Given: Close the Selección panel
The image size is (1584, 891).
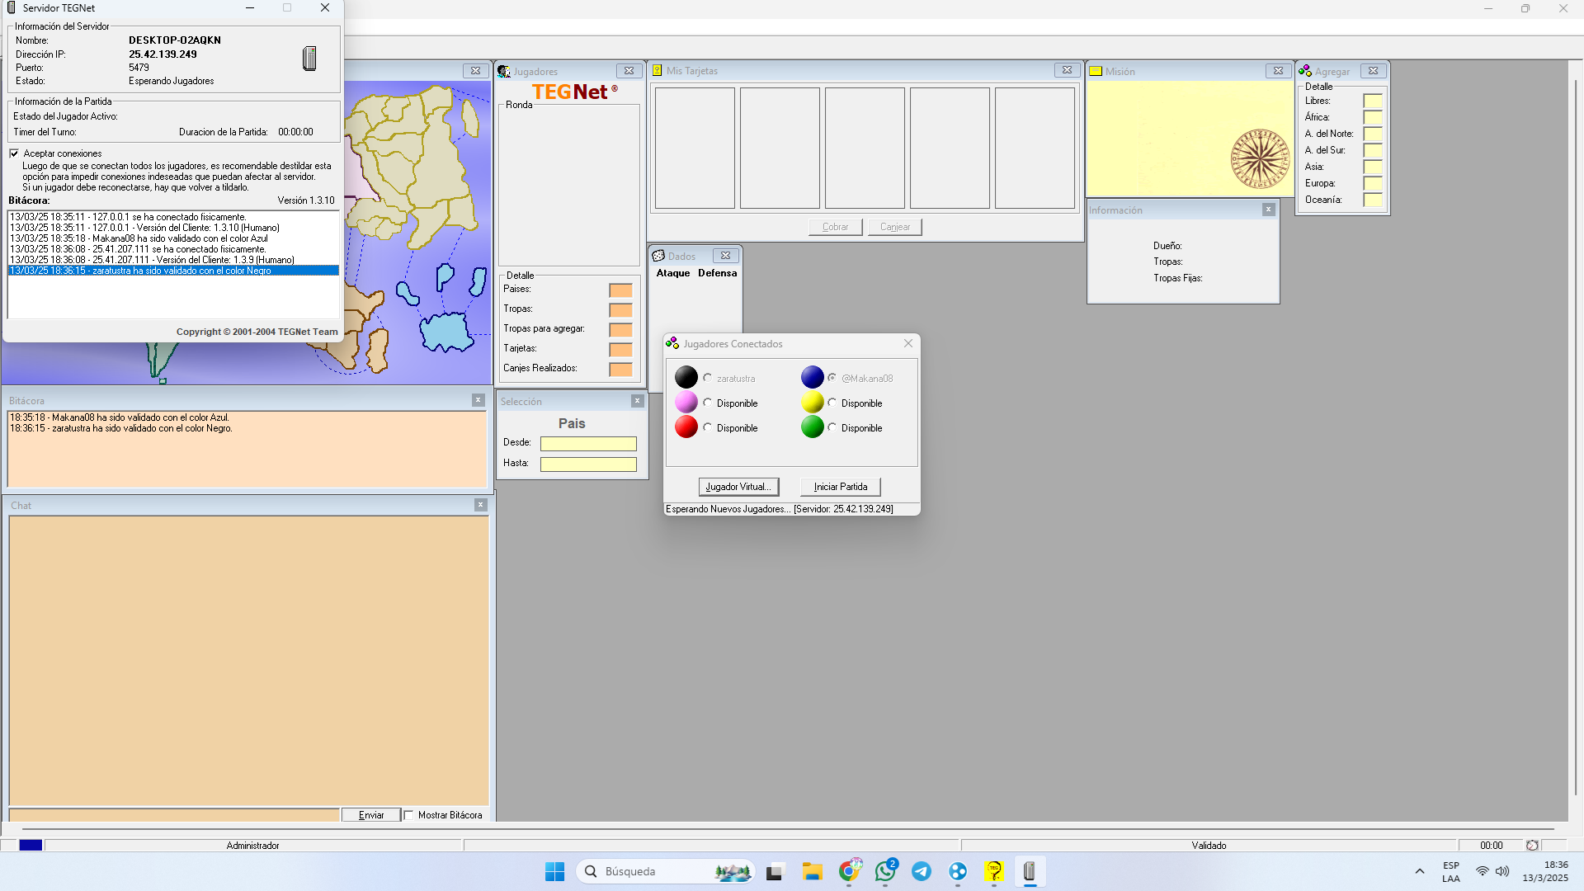Looking at the screenshot, I should tap(637, 401).
